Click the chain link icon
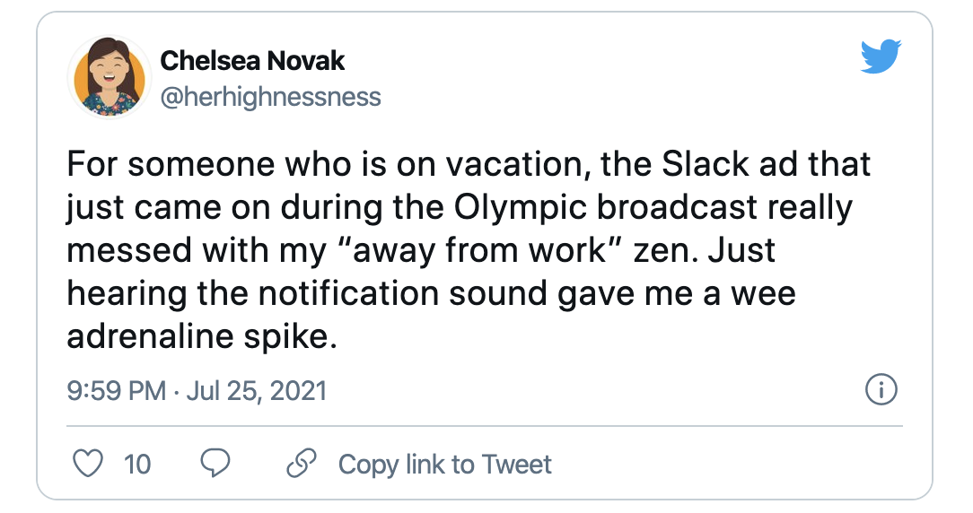973x513 pixels. tap(301, 464)
